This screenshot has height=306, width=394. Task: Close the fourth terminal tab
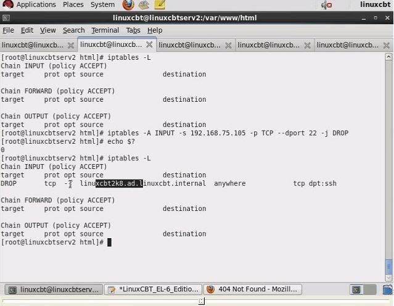tap(307, 46)
